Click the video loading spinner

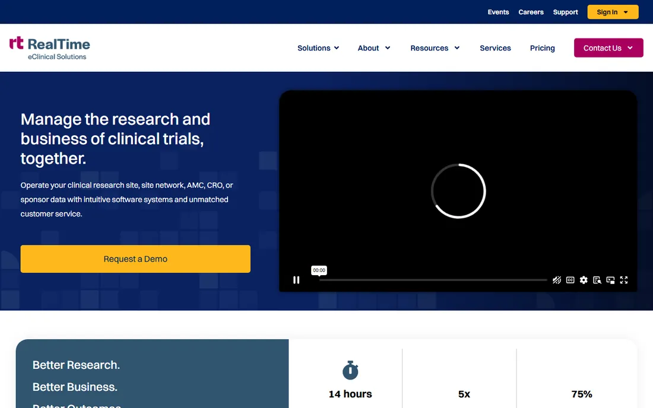click(x=458, y=191)
